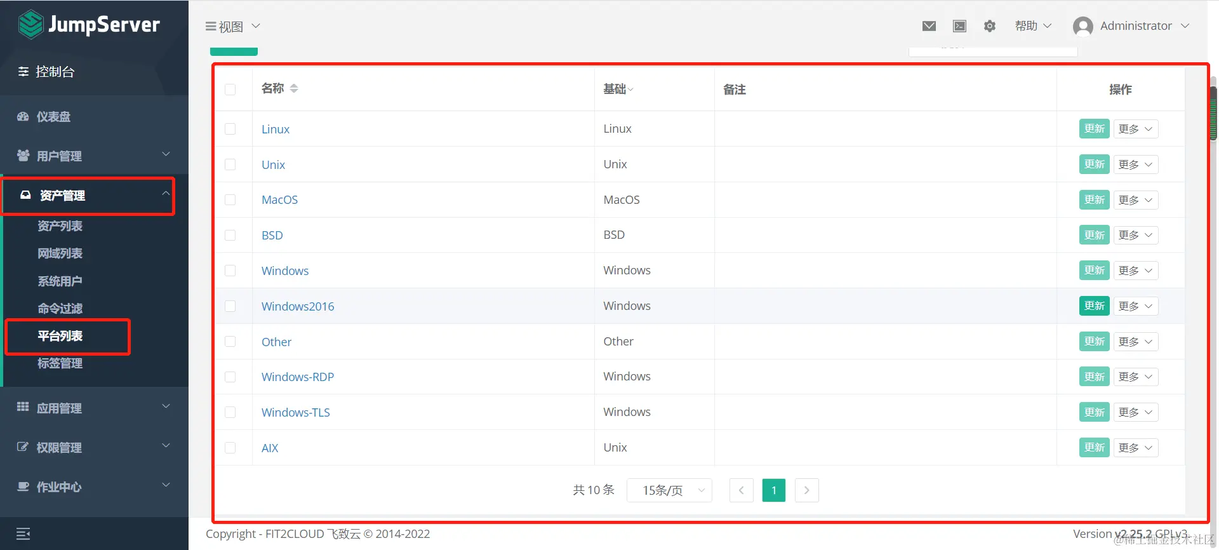Screen dimensions: 1219x550
Task: Open 更多 dropdown for Linux row
Action: point(1136,129)
